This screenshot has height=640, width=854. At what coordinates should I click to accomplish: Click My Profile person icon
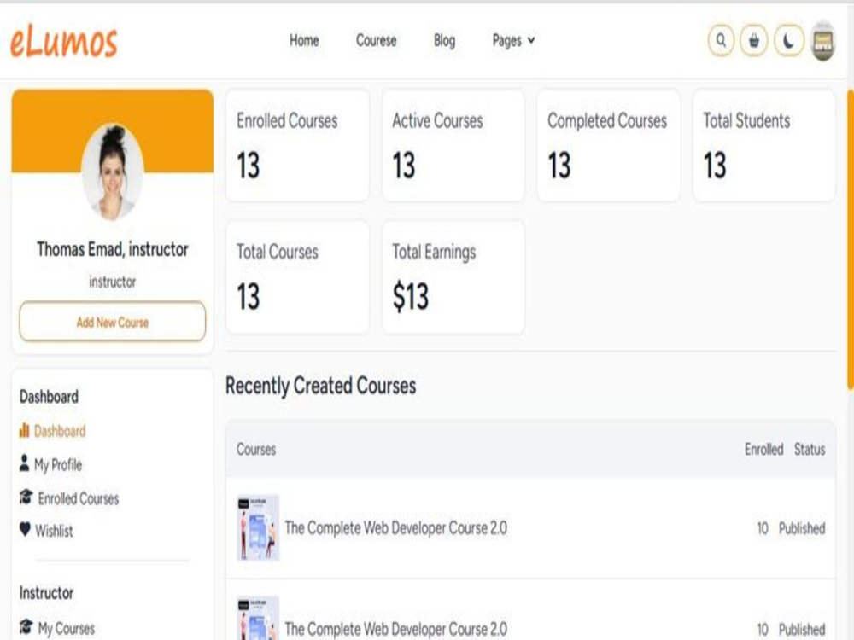(x=24, y=463)
